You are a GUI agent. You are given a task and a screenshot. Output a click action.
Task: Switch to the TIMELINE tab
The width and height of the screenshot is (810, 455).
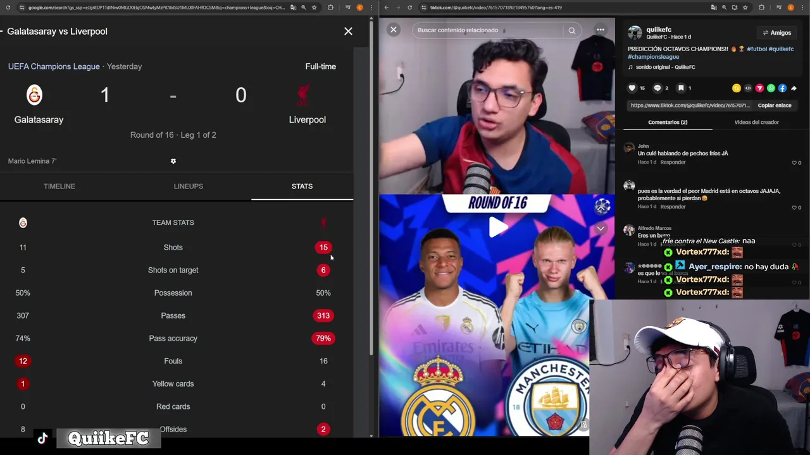[59, 186]
